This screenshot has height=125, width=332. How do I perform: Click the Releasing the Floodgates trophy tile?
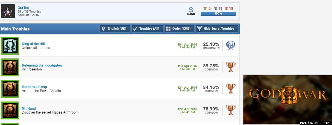click(x=10, y=67)
